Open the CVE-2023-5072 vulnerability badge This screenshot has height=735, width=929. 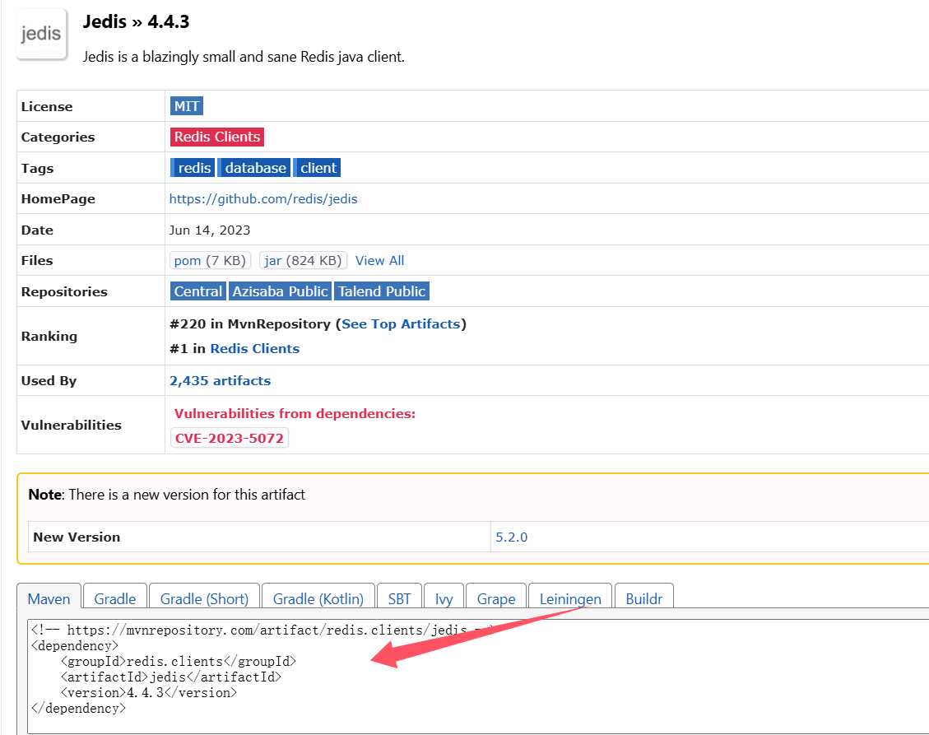click(x=230, y=438)
